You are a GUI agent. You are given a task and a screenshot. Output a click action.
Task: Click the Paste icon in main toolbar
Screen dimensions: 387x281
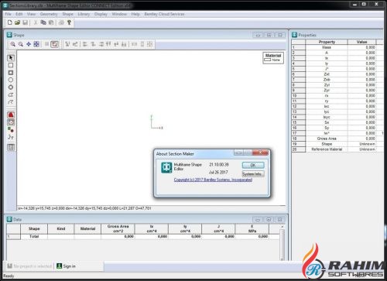51,22
